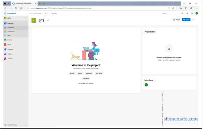Open Boards in the sidebar
This screenshot has width=203, height=129.
tap(9, 40)
